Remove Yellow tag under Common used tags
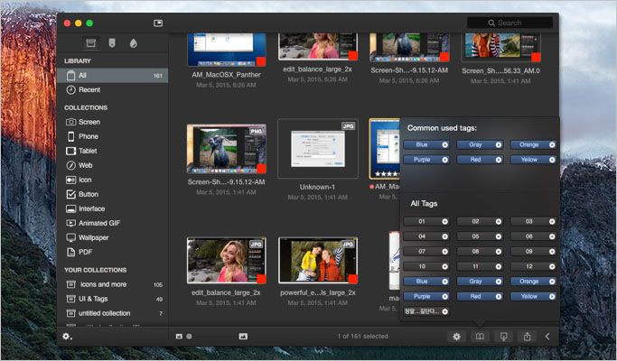Screen dimensions: 617x361 click(x=552, y=160)
